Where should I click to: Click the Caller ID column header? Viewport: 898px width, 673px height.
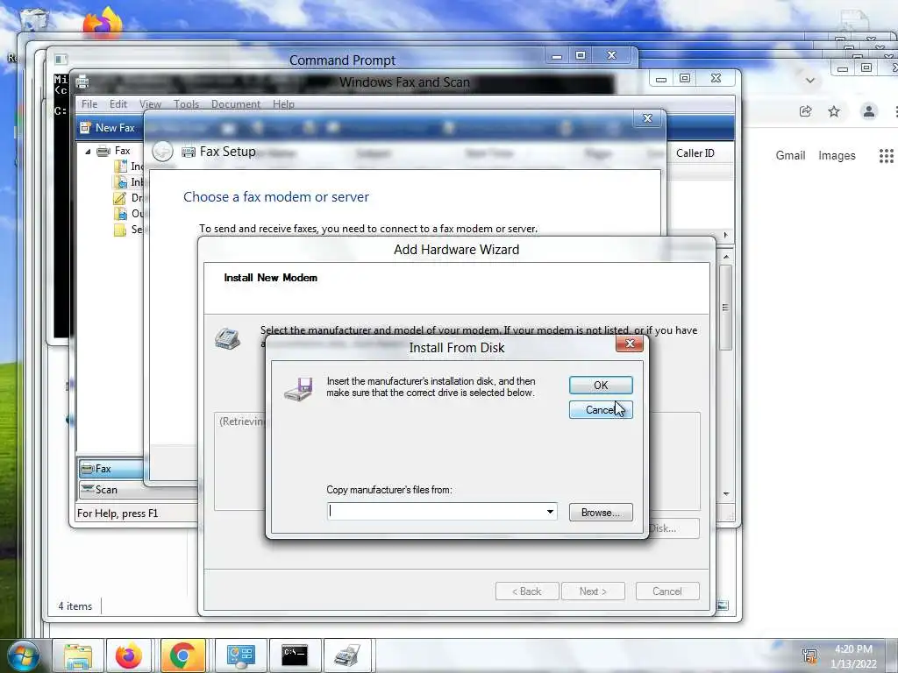click(x=695, y=153)
